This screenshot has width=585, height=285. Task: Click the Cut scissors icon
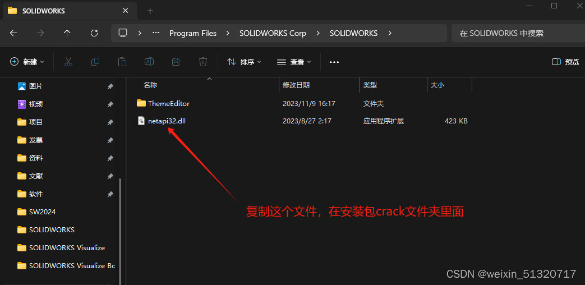[x=68, y=62]
